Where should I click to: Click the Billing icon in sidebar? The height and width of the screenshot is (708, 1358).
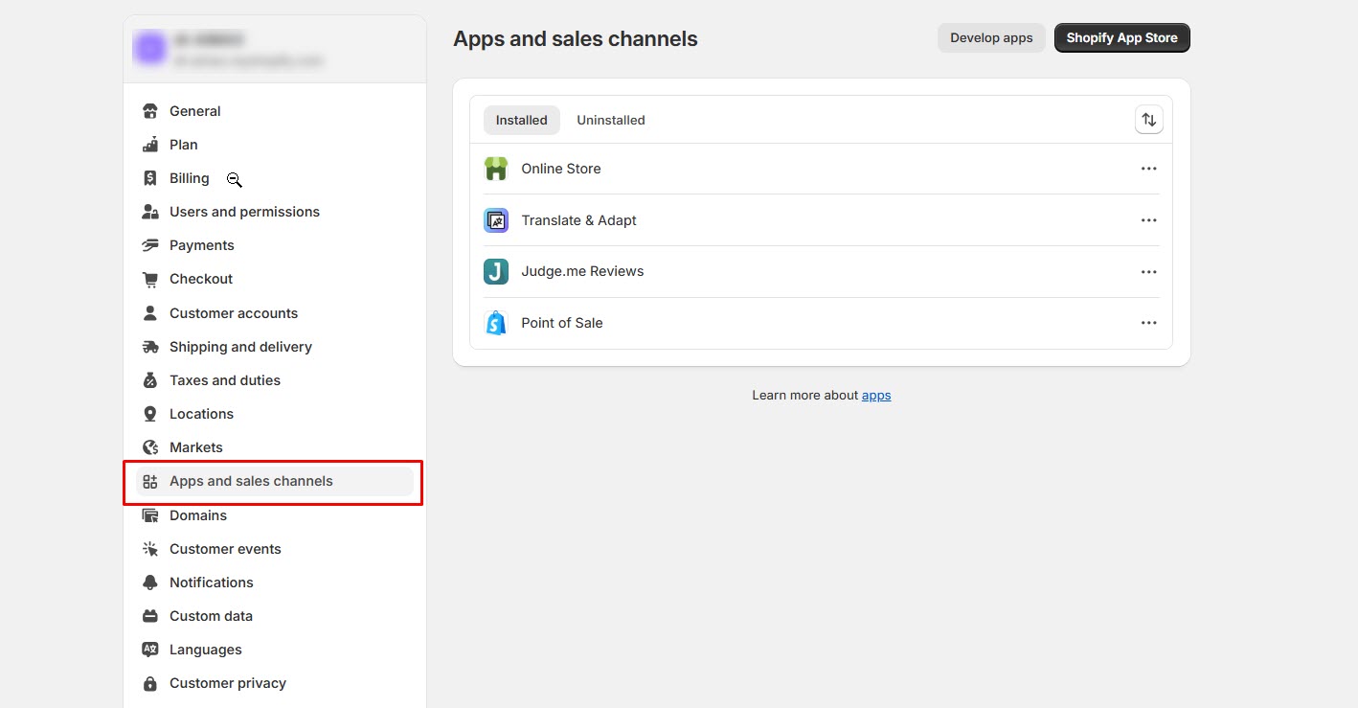tap(149, 178)
